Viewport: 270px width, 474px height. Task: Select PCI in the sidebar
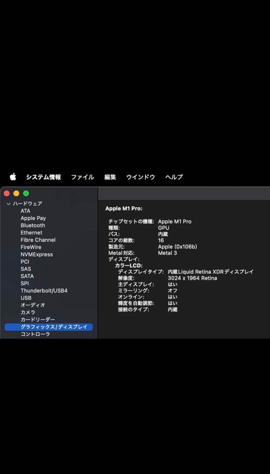click(x=25, y=262)
